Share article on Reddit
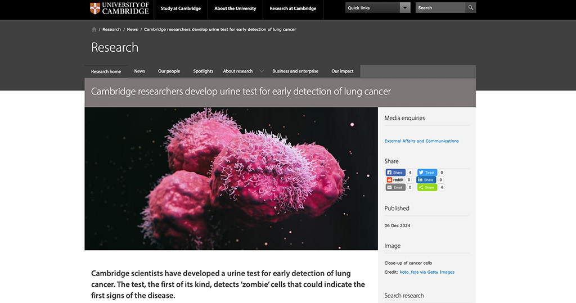576x303 pixels. (395, 180)
